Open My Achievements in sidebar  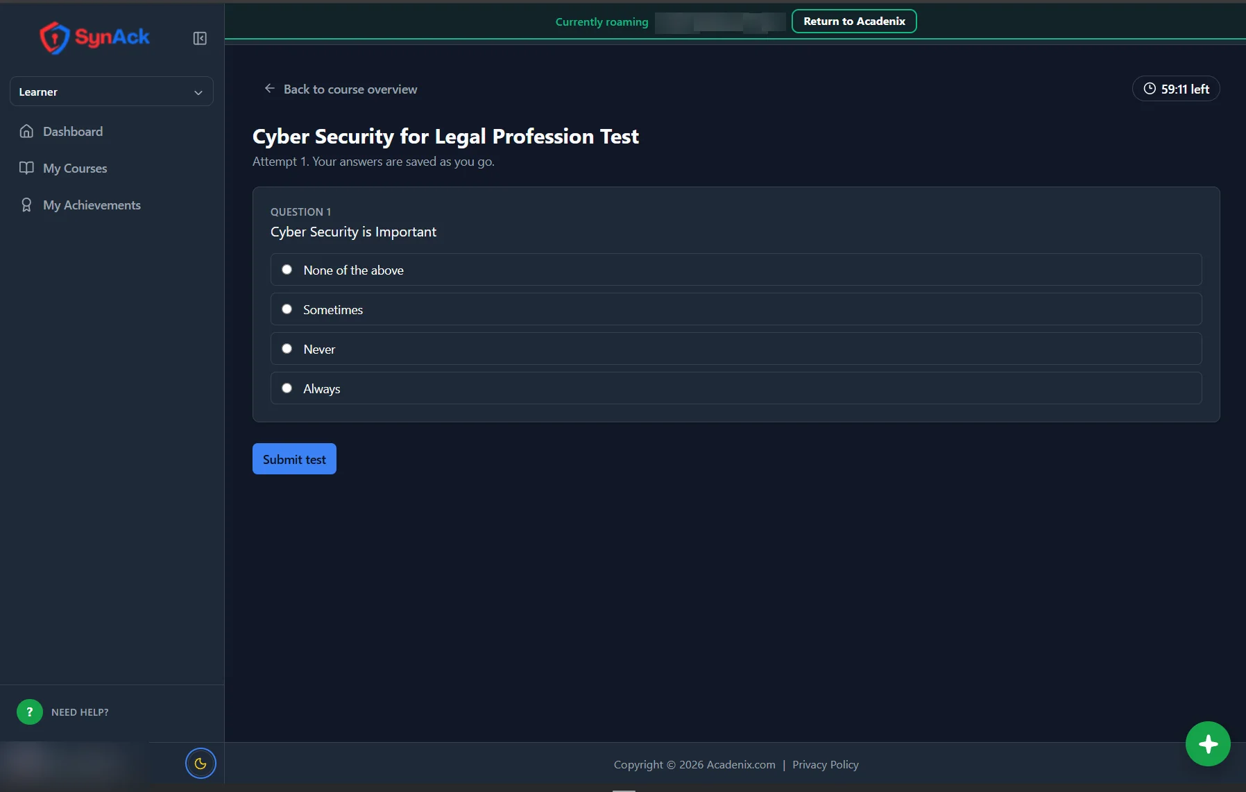tap(92, 205)
